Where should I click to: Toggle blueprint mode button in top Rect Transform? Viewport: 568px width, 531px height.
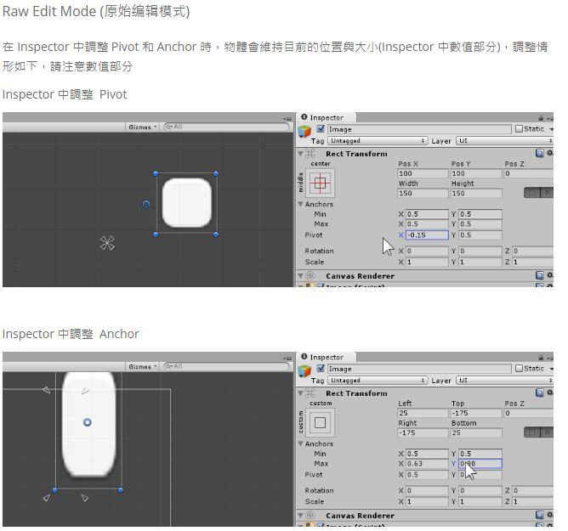tap(532, 193)
